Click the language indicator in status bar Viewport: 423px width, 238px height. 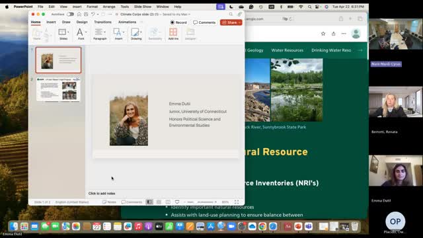click(72, 202)
